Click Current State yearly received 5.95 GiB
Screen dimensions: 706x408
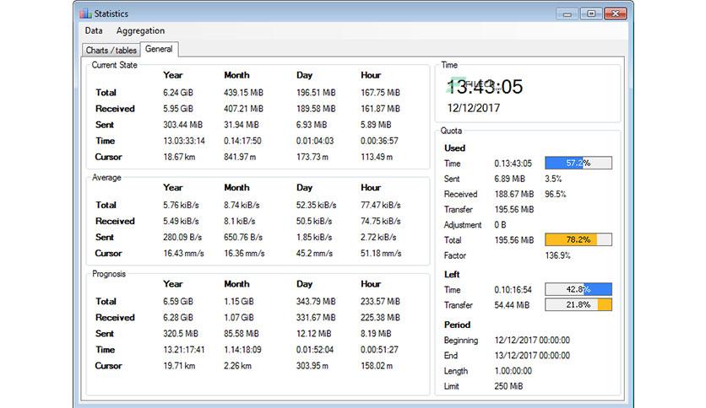[178, 109]
